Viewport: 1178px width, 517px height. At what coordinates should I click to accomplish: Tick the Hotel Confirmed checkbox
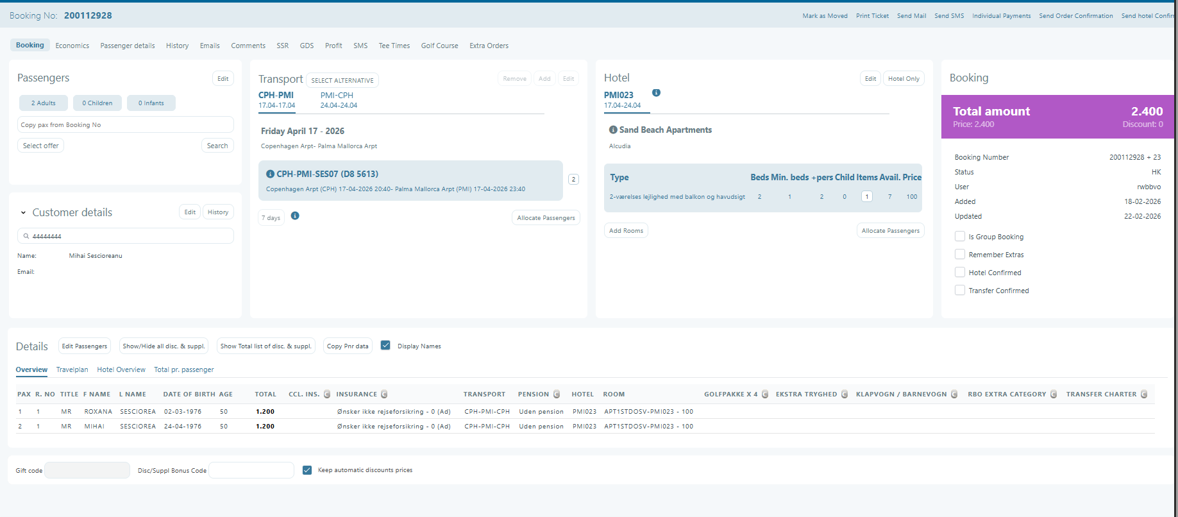960,273
